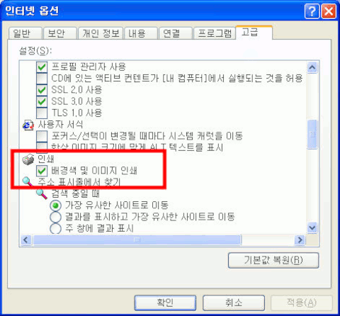Uncheck the SSL 2.0 사용 option

42,90
